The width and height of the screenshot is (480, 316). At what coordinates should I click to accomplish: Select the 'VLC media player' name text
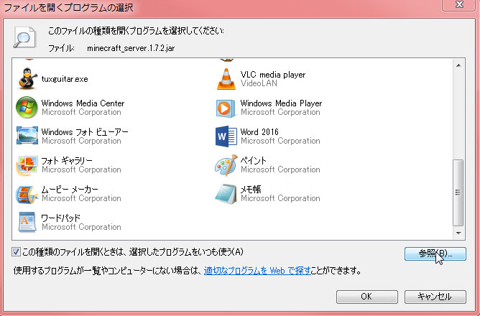pyautogui.click(x=273, y=75)
